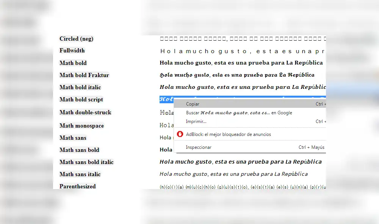Choose Imprimir... in the context menu
Screen dimensions: 379x224
point(250,121)
